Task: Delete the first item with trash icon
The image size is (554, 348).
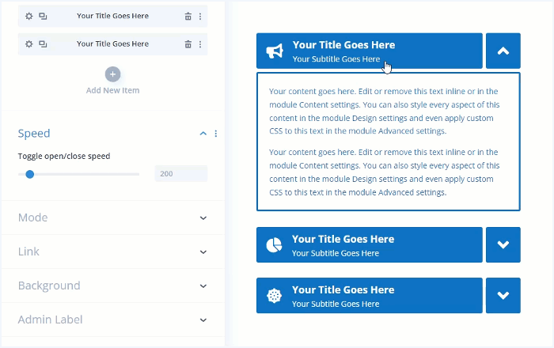Action: tap(188, 16)
